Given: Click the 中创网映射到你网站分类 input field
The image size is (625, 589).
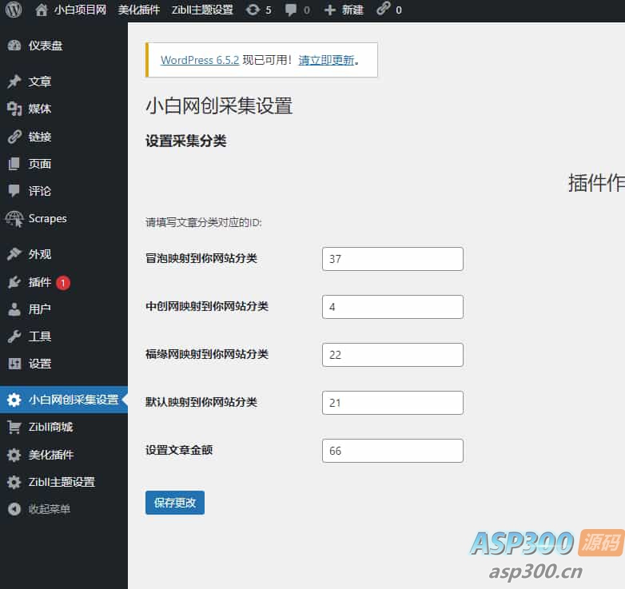Looking at the screenshot, I should click(x=392, y=307).
